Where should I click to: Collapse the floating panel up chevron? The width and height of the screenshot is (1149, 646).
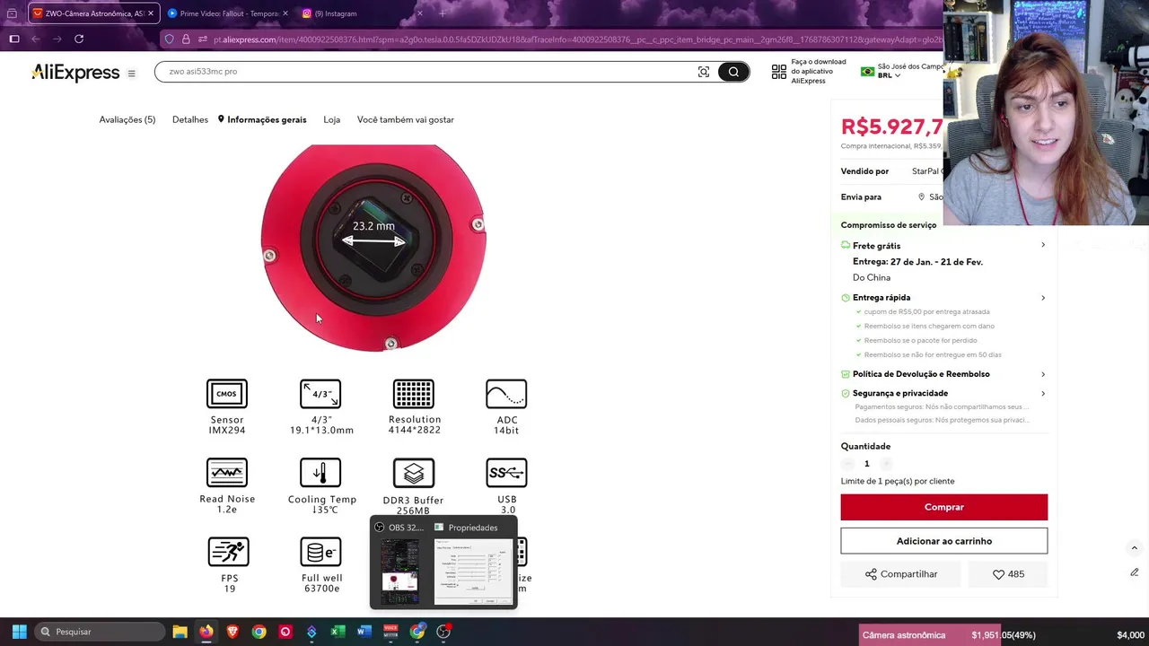coord(1134,548)
